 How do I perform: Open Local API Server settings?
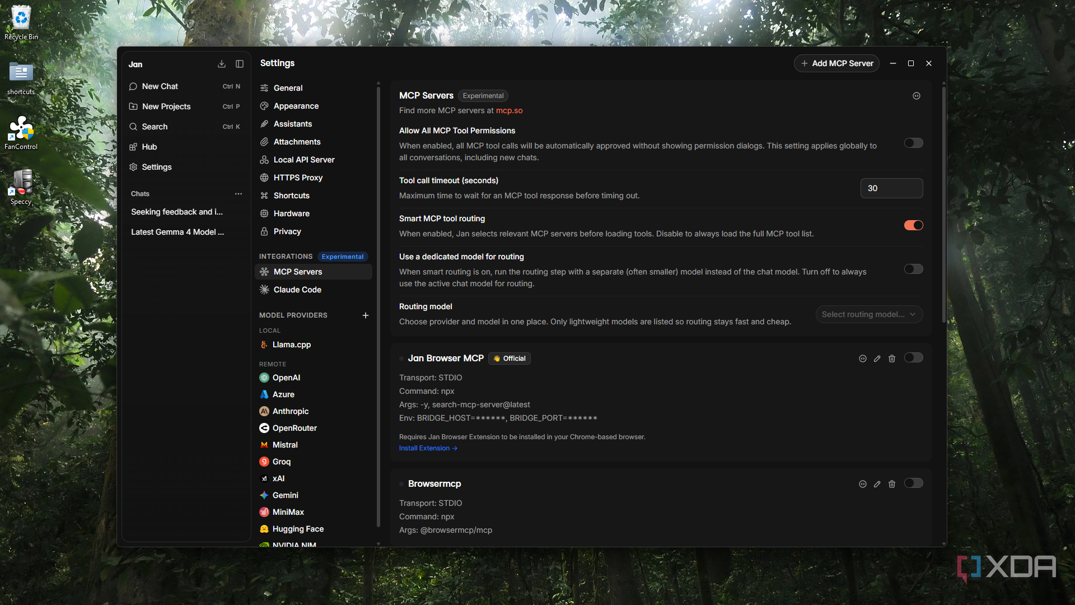[314, 160]
